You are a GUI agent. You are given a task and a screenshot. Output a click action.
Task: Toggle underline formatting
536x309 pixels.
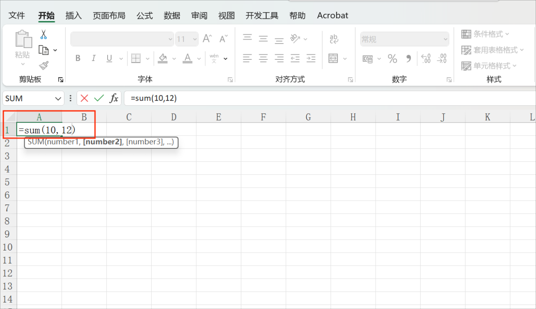(x=109, y=59)
